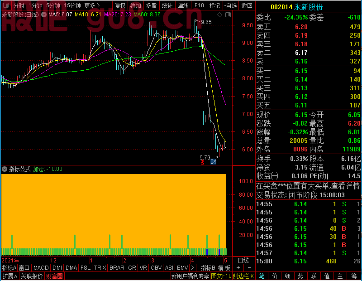
Task: Switch to 分时 intraday view
Action: 19,5
